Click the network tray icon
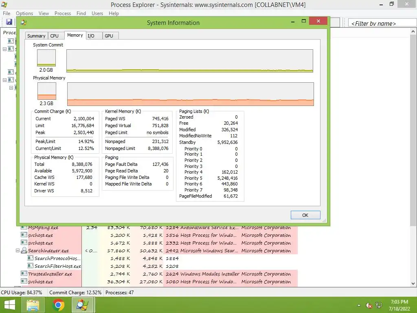This screenshot has height=313, width=417. click(x=379, y=305)
